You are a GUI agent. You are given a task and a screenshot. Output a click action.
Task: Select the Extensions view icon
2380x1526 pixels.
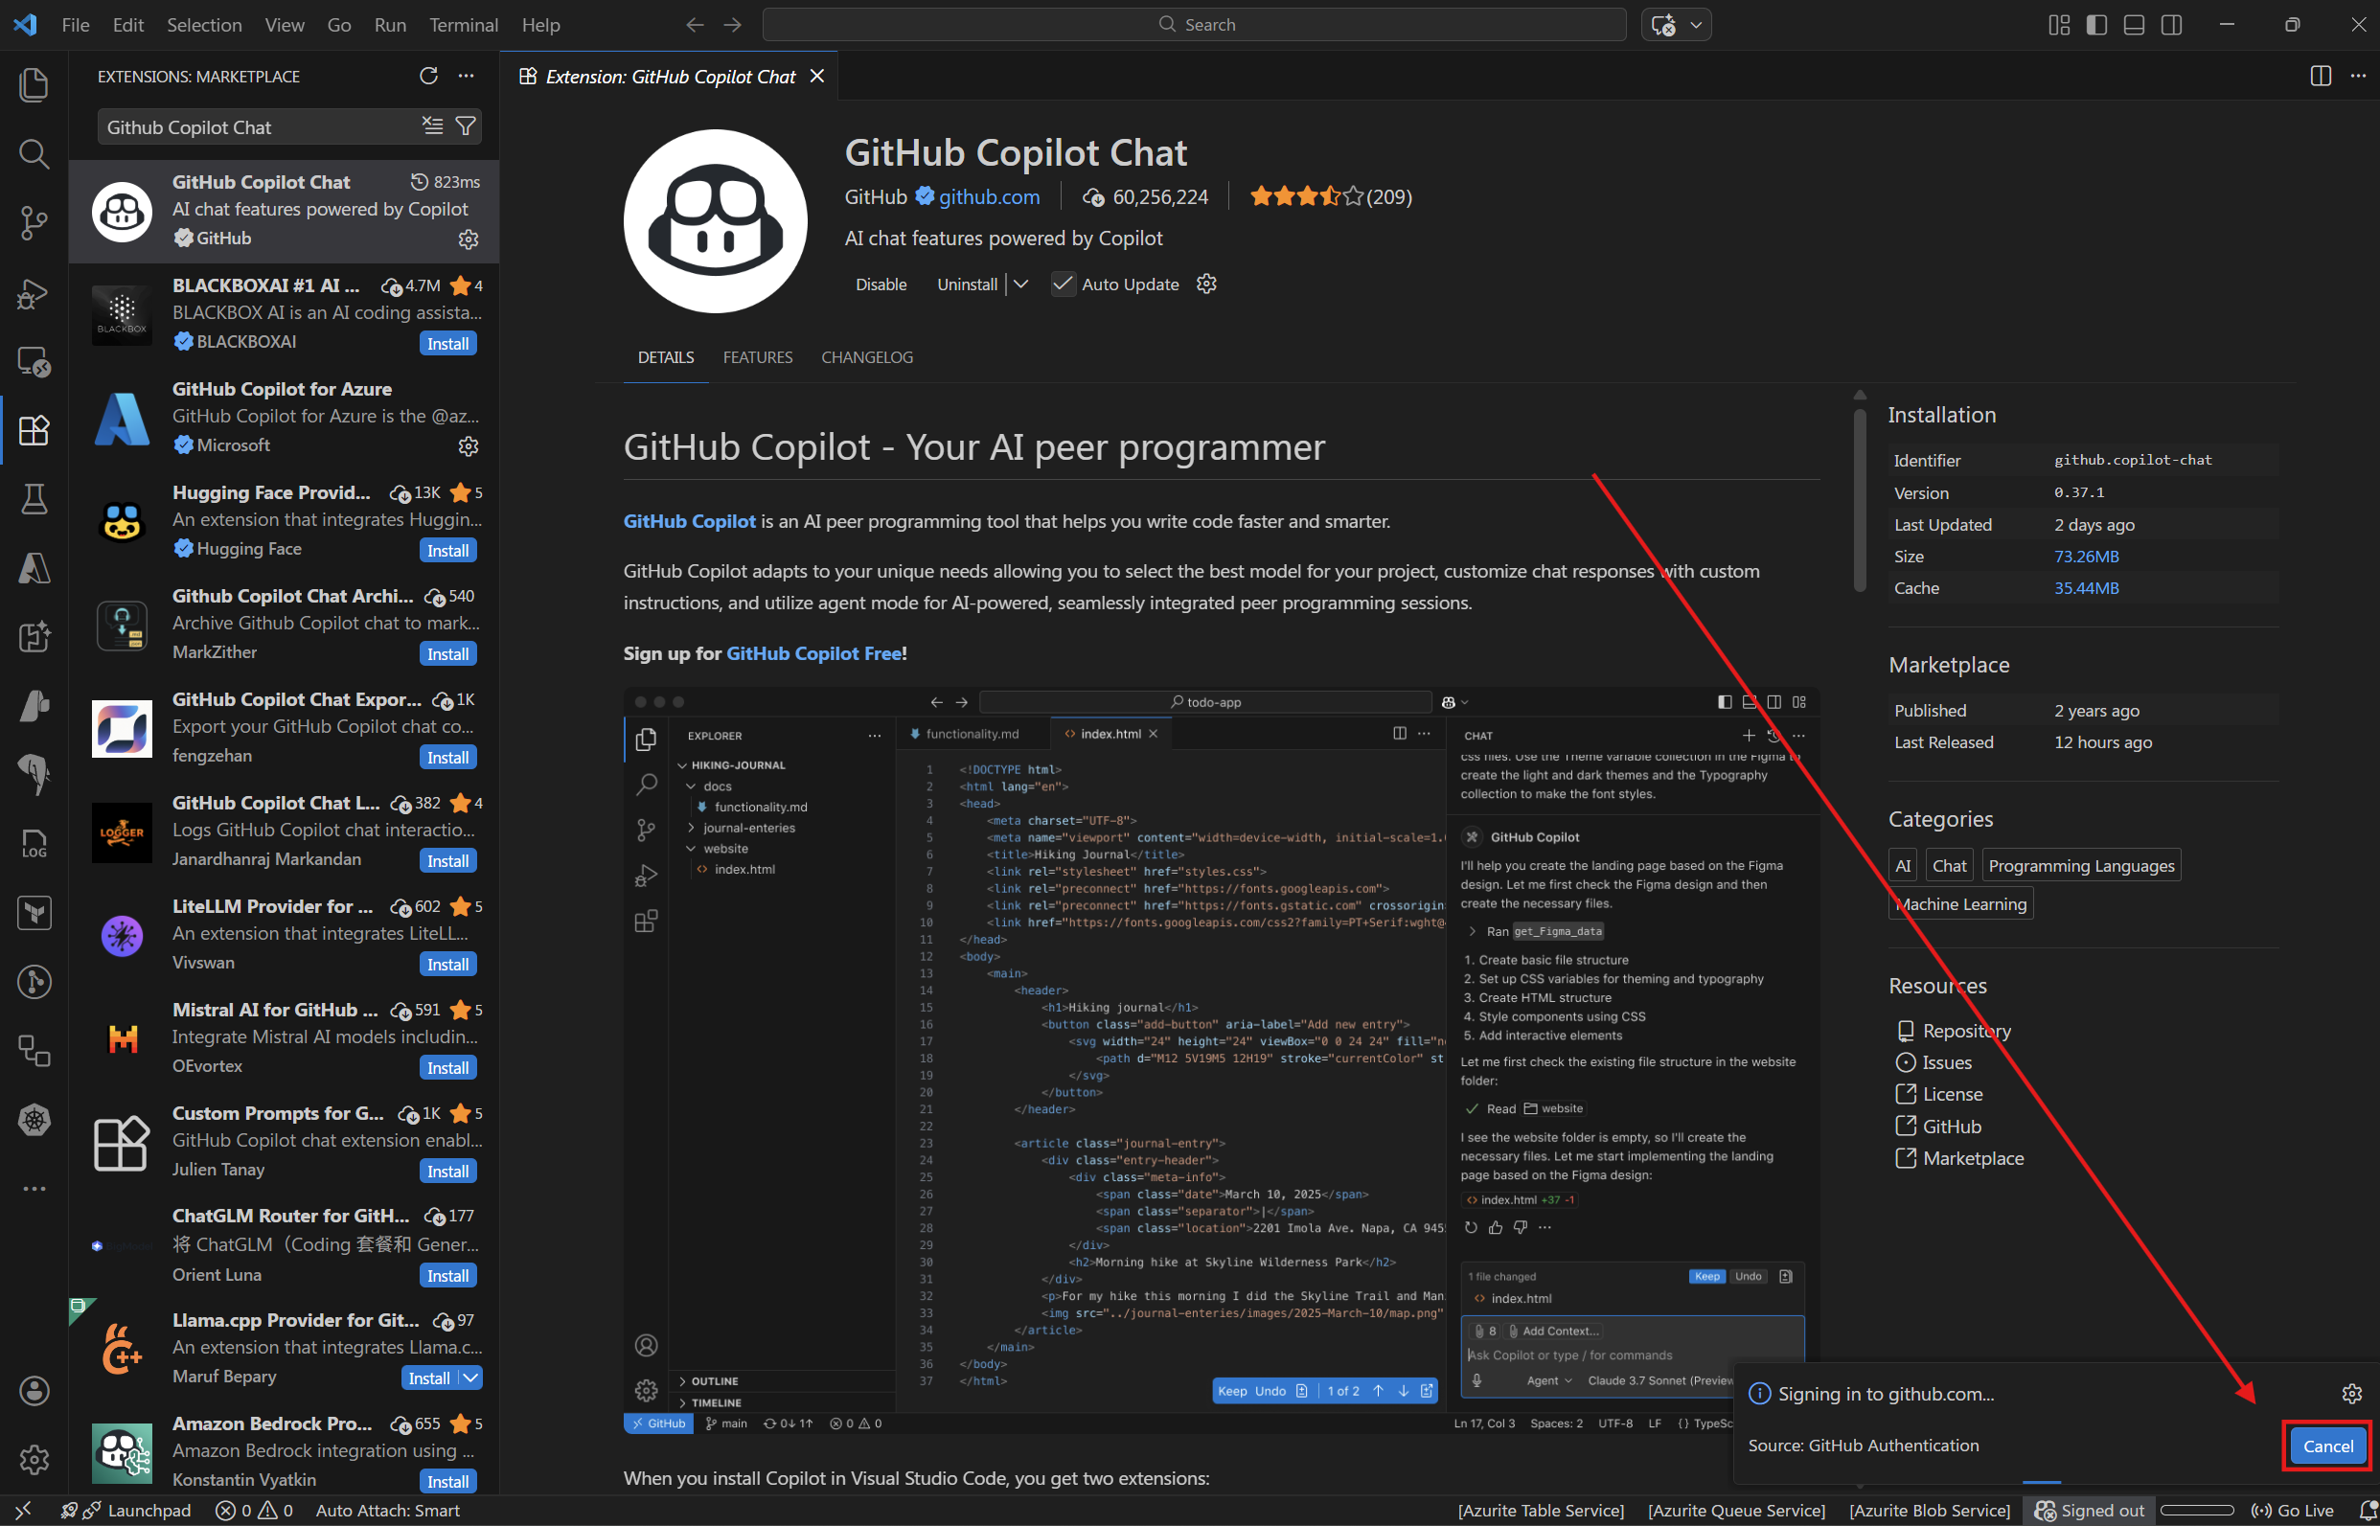34,430
